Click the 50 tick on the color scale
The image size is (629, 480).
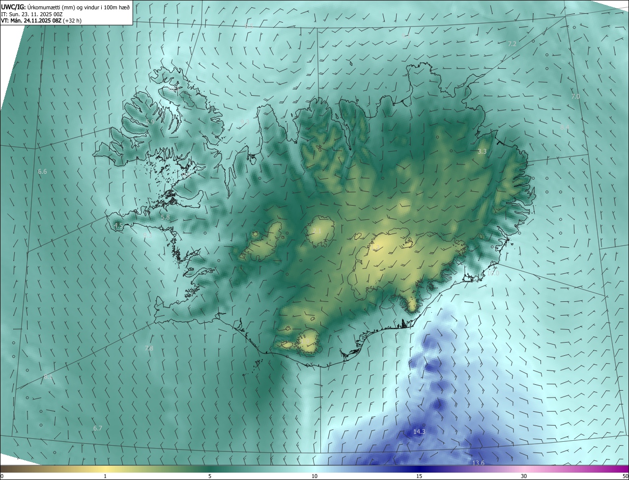coord(625,476)
